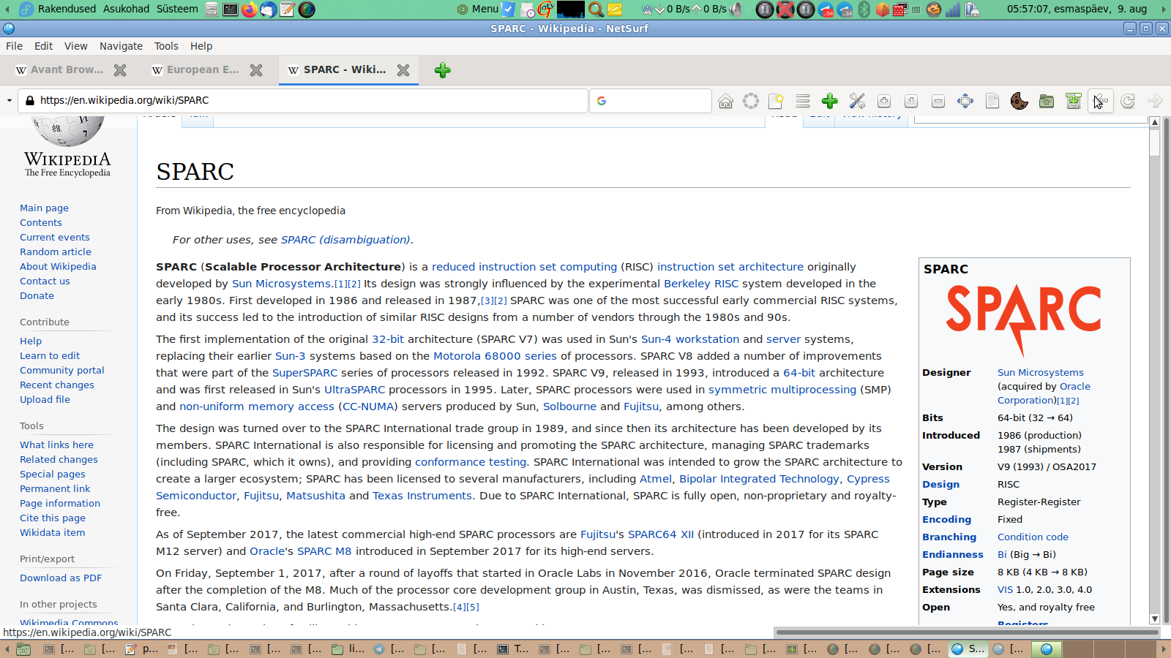Open a new tab with the tab bar plus
This screenshot has width=1171, height=658.
click(442, 70)
